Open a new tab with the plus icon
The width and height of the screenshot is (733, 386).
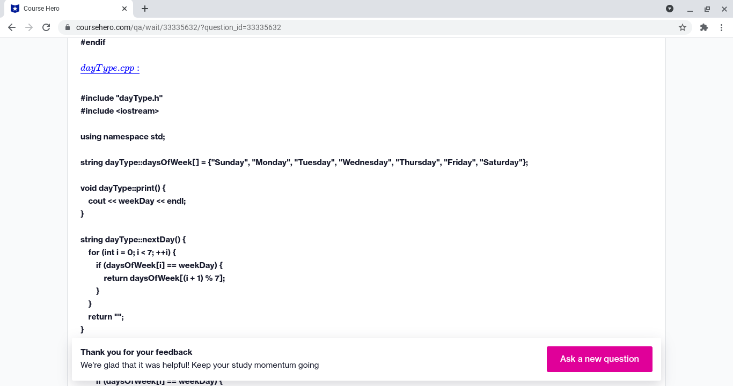[x=145, y=9]
